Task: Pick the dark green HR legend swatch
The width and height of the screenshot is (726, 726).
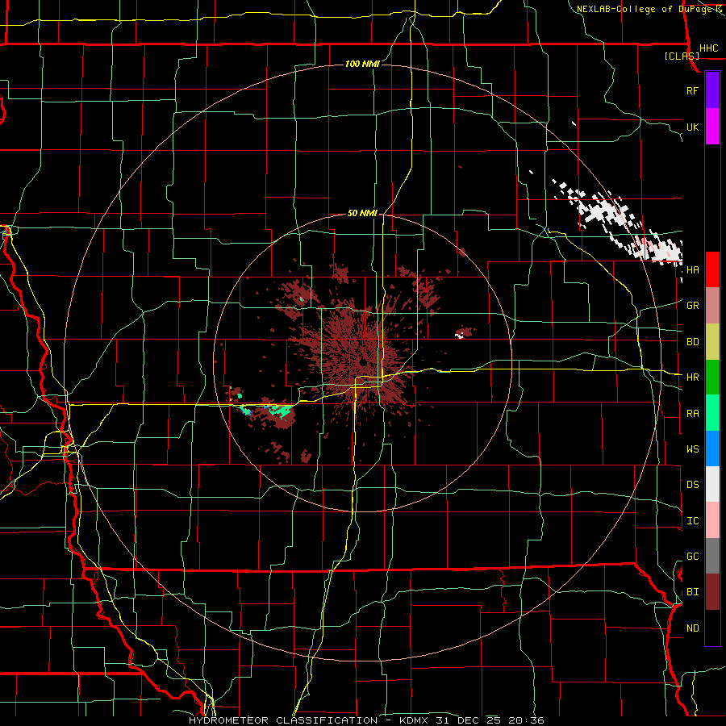Action: pyautogui.click(x=712, y=377)
